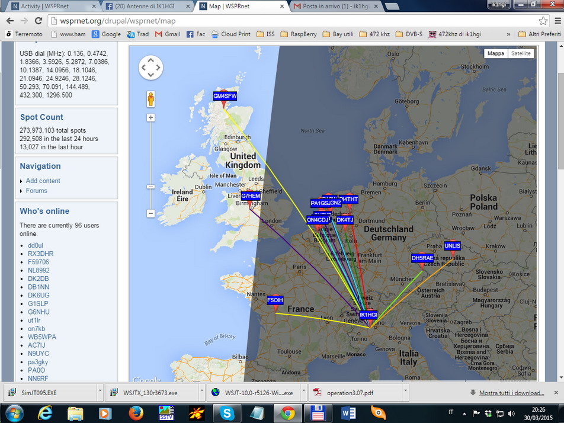Open user RX3DHR profile link

[x=41, y=254]
